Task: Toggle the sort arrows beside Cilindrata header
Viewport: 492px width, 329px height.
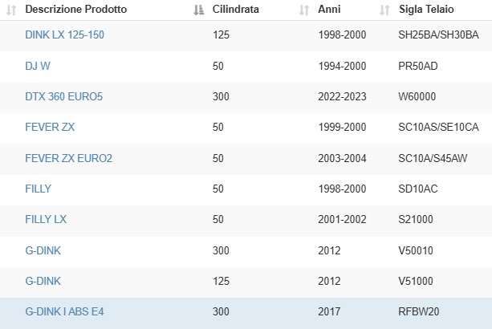Action: point(198,10)
